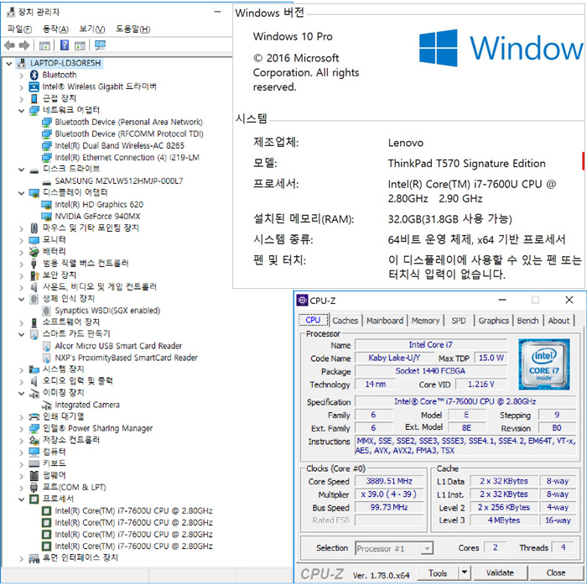The width and height of the screenshot is (587, 586).
Task: Select the 펌웨어 category icon
Action: 34,476
